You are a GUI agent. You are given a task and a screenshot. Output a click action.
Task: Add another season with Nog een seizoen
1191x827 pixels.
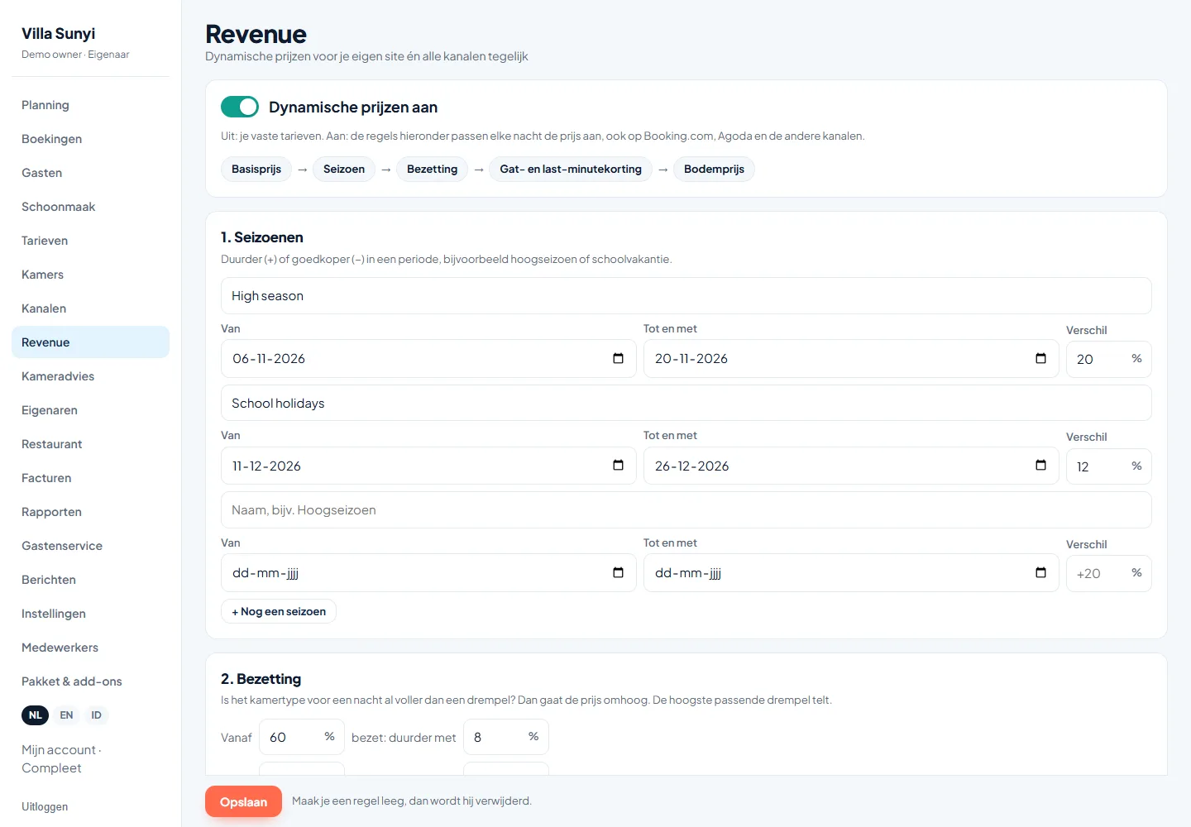(x=279, y=611)
